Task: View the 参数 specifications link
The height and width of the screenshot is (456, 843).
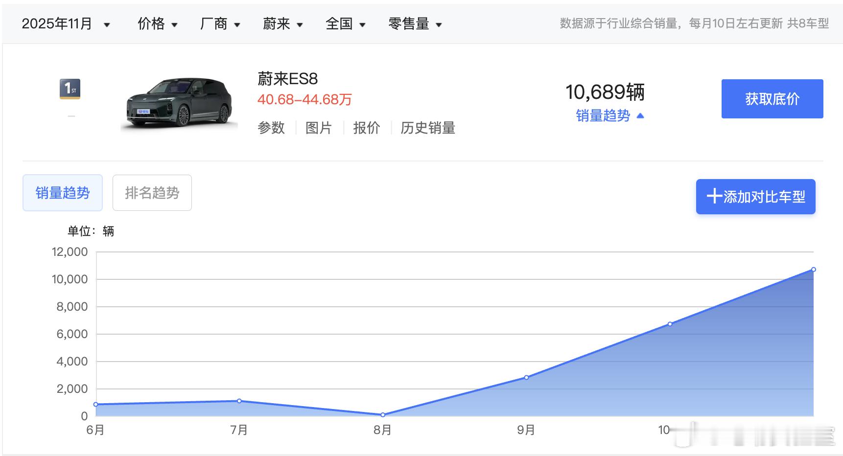Action: click(x=272, y=128)
